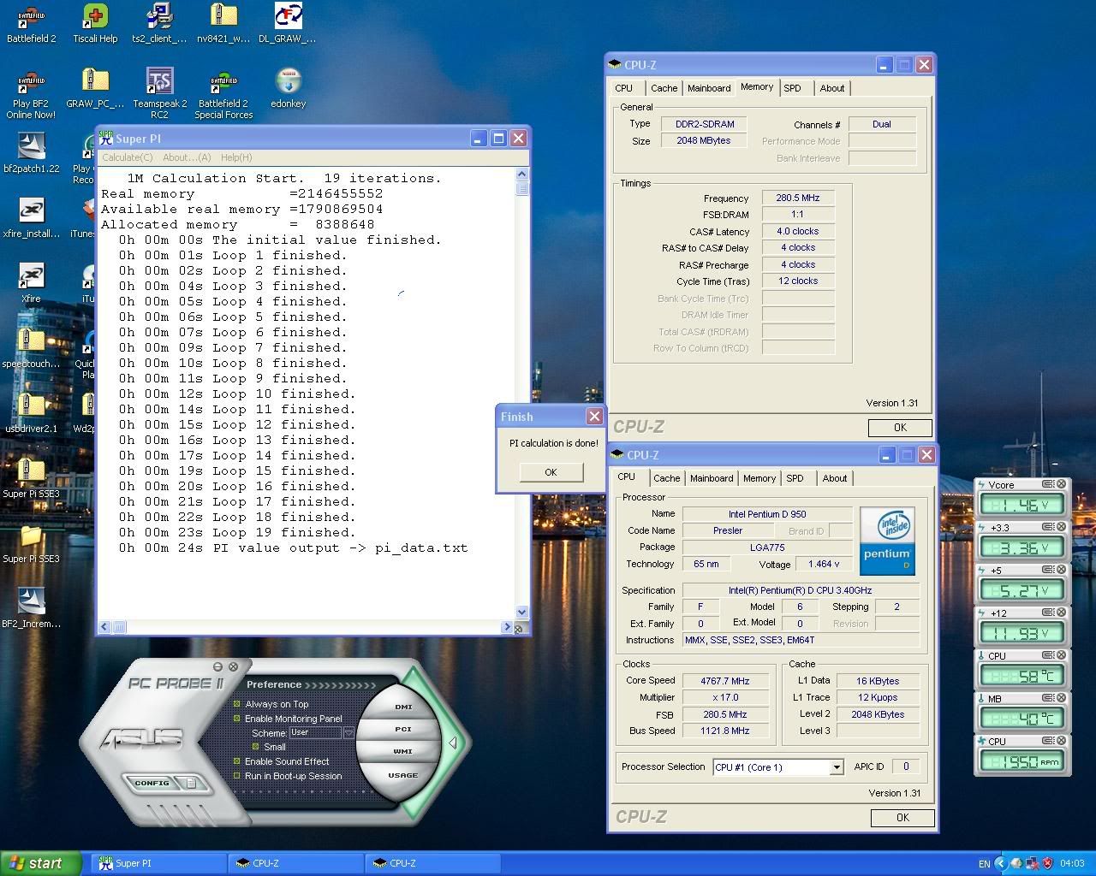Viewport: 1096px width, 876px height.
Task: Close the Vcore monitor panel
Action: click(x=1061, y=484)
